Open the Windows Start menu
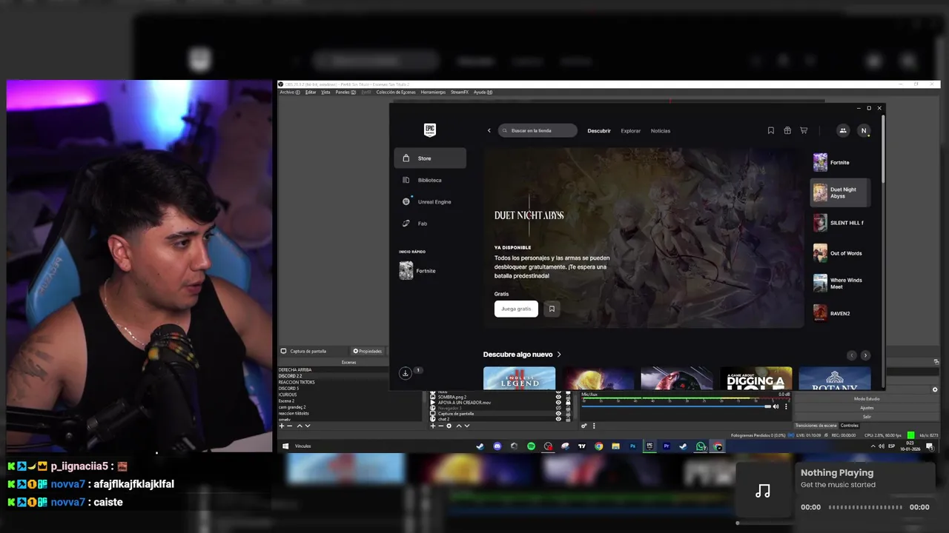Screen dimensions: 949x533 [285, 446]
